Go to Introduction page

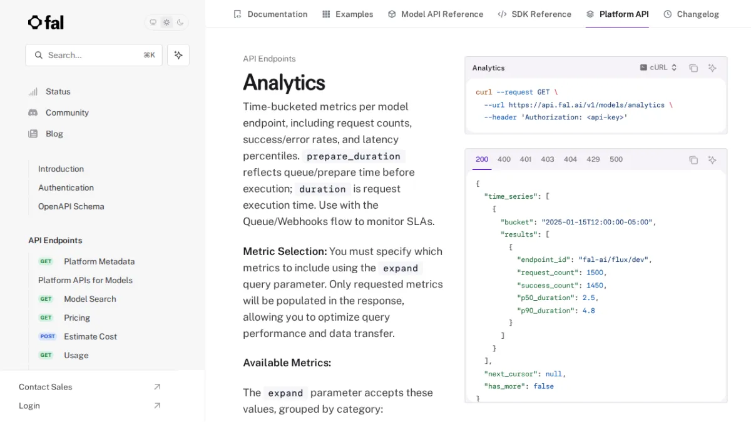pos(61,169)
